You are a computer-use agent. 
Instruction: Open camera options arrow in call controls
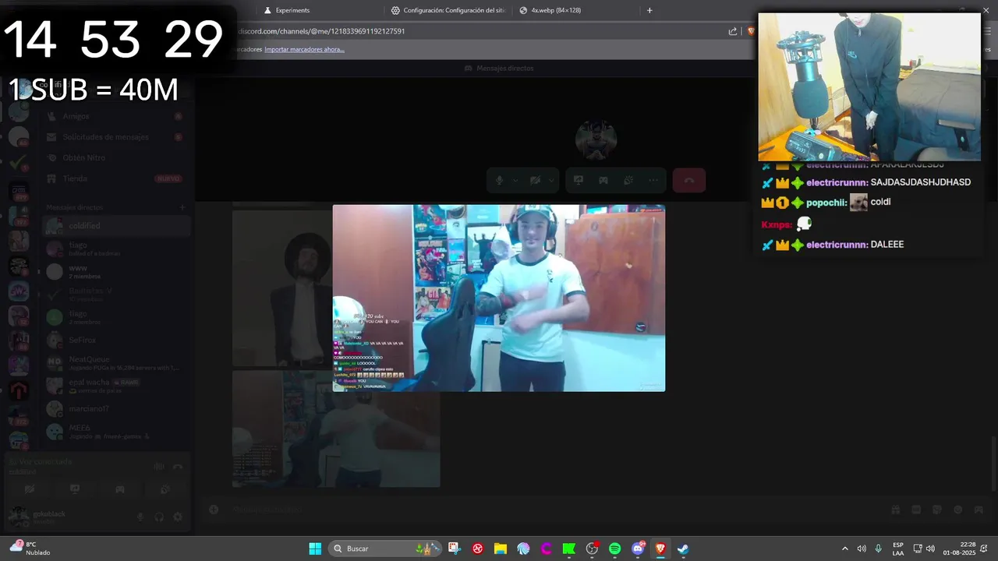(x=551, y=180)
